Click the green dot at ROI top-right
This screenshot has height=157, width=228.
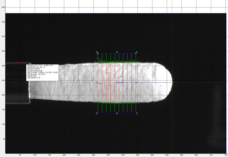click(x=136, y=53)
